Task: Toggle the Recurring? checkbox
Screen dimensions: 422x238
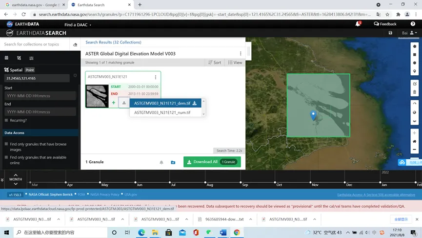Action: pos(6,120)
